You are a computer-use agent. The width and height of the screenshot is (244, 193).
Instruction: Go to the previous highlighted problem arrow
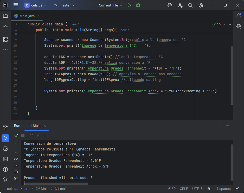pos(224,25)
